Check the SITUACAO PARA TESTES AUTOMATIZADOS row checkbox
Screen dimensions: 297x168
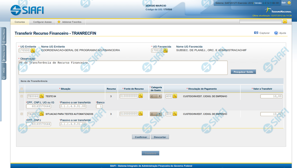tap(22, 114)
